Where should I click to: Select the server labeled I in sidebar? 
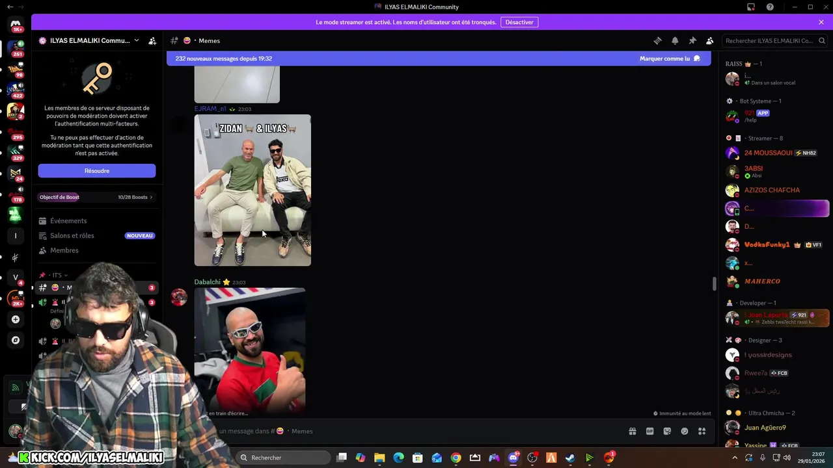[16, 236]
